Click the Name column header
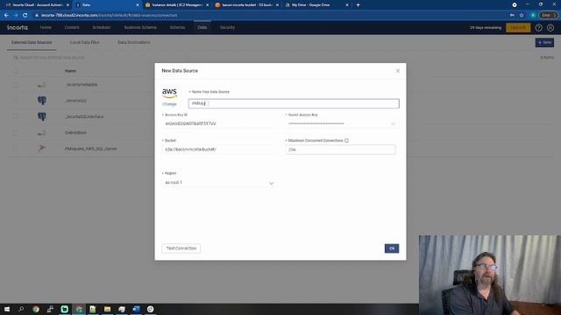 coord(70,71)
